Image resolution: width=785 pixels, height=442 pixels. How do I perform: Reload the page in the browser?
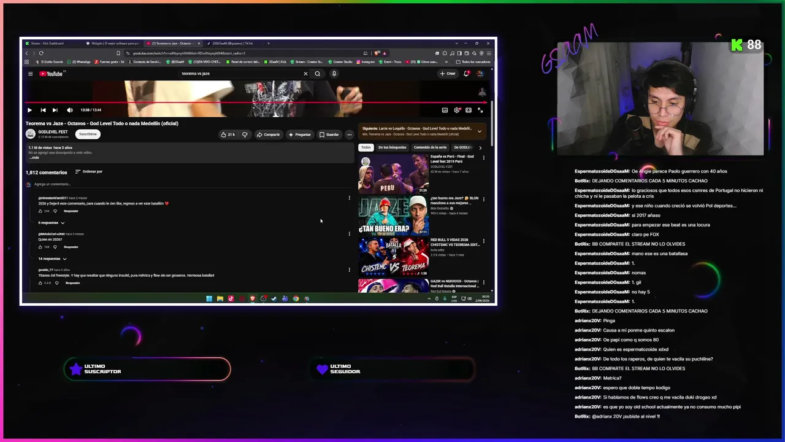point(41,53)
